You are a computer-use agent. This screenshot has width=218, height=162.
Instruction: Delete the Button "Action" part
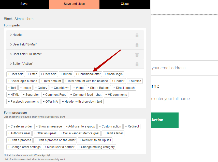click(x=137, y=64)
